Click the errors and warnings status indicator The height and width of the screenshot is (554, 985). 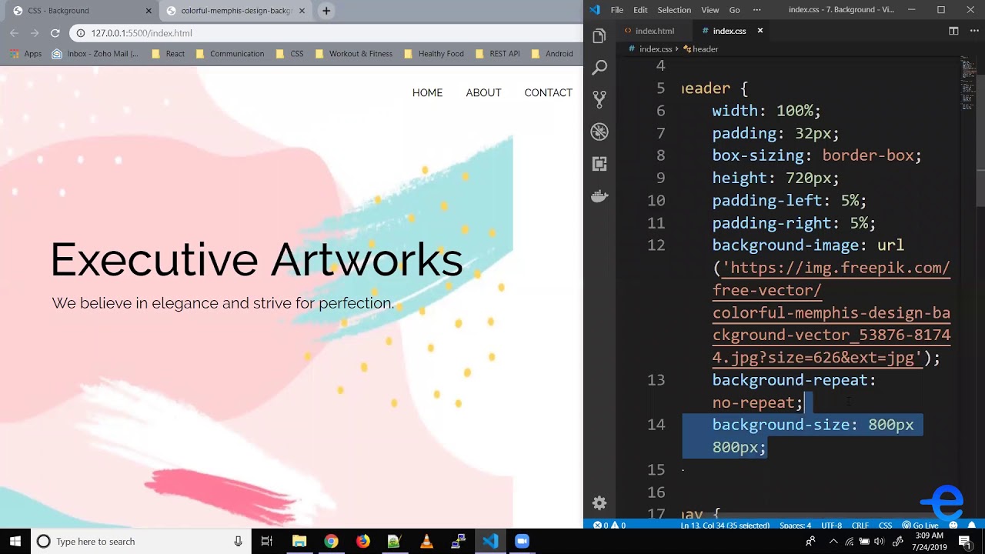coord(609,526)
